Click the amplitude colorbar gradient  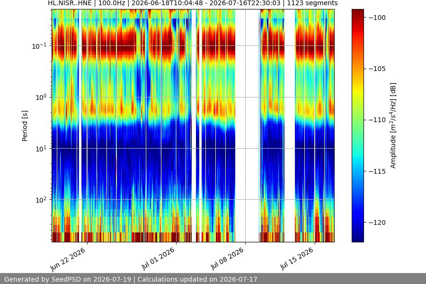click(x=357, y=125)
